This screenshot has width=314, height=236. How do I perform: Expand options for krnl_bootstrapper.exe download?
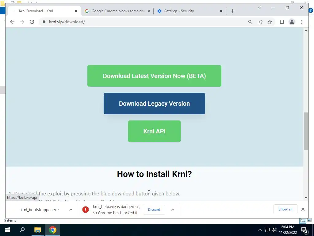[71, 210]
